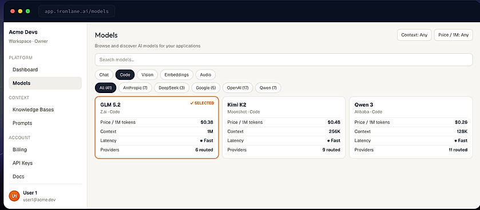
Task: Filter providers to OpenAI (17)
Action: (237, 88)
